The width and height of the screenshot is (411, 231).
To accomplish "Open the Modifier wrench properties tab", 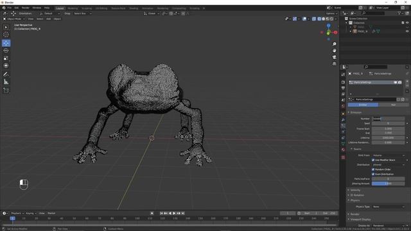I will click(x=343, y=120).
